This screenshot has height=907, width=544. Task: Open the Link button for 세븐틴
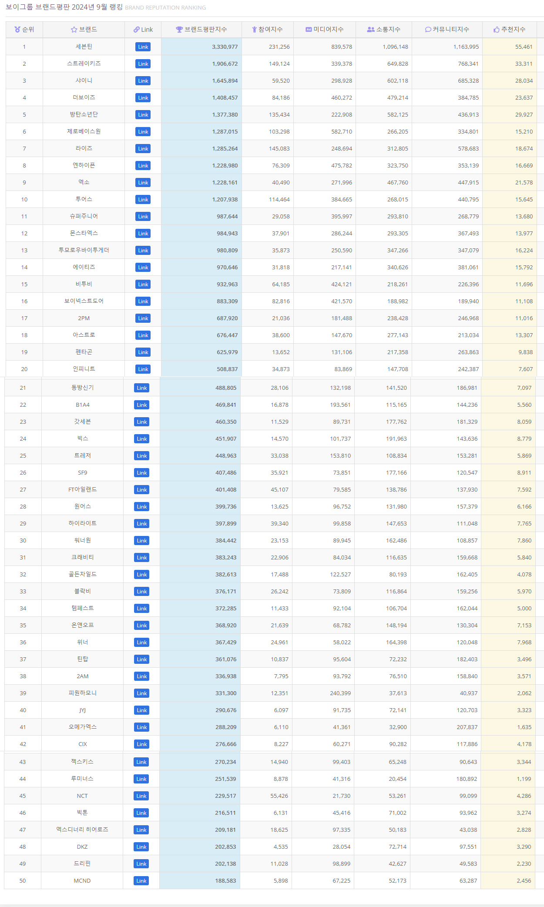coord(143,47)
